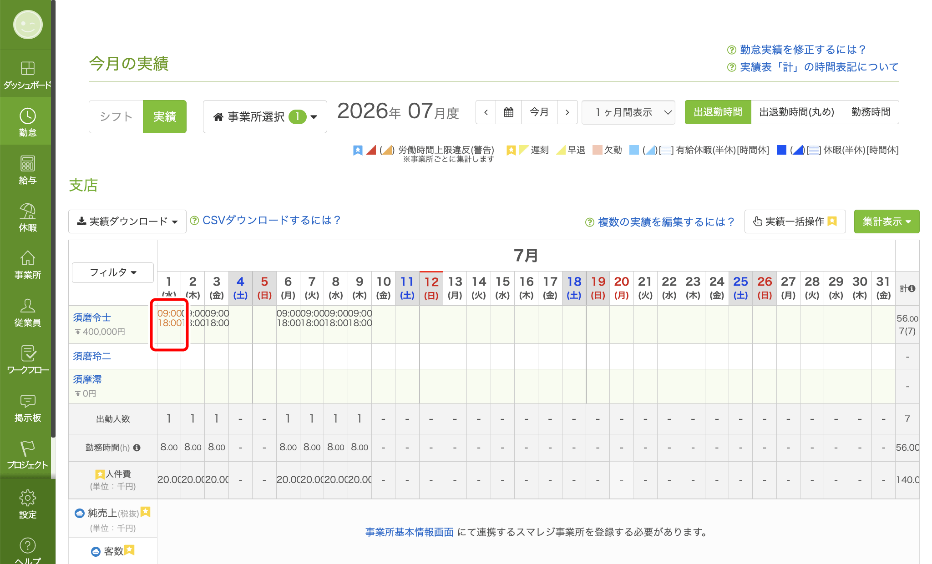Open employee 須摩澪 link
Viewport: 932px width, 564px height.
point(87,379)
